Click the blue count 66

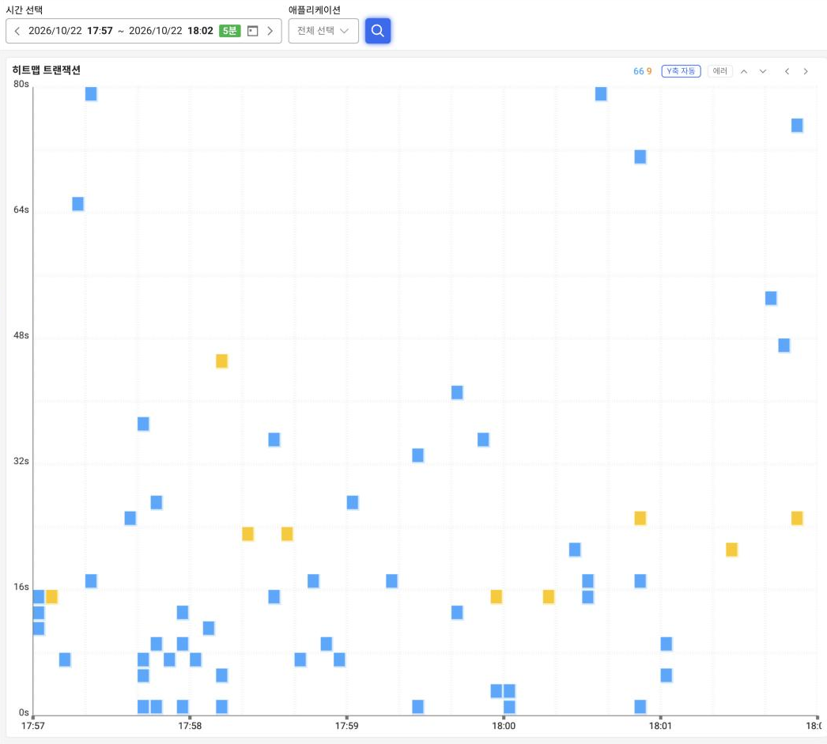click(x=638, y=71)
